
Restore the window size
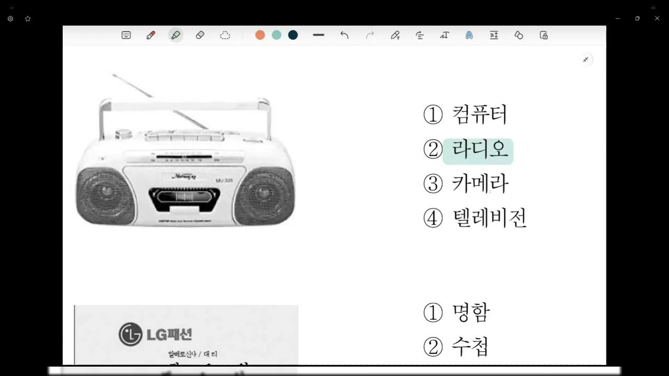[637, 18]
